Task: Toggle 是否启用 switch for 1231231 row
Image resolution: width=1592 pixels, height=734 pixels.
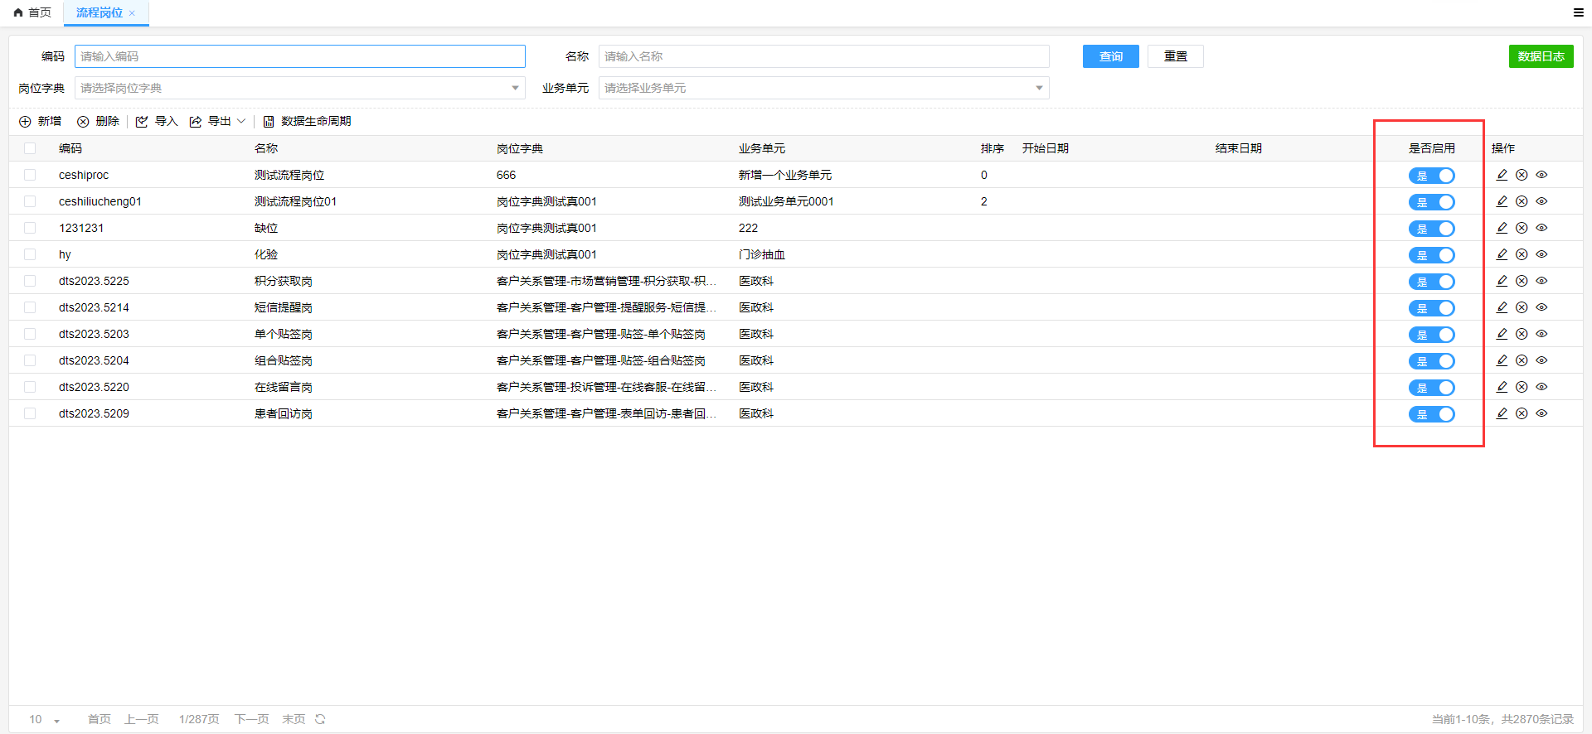Action: [1431, 229]
